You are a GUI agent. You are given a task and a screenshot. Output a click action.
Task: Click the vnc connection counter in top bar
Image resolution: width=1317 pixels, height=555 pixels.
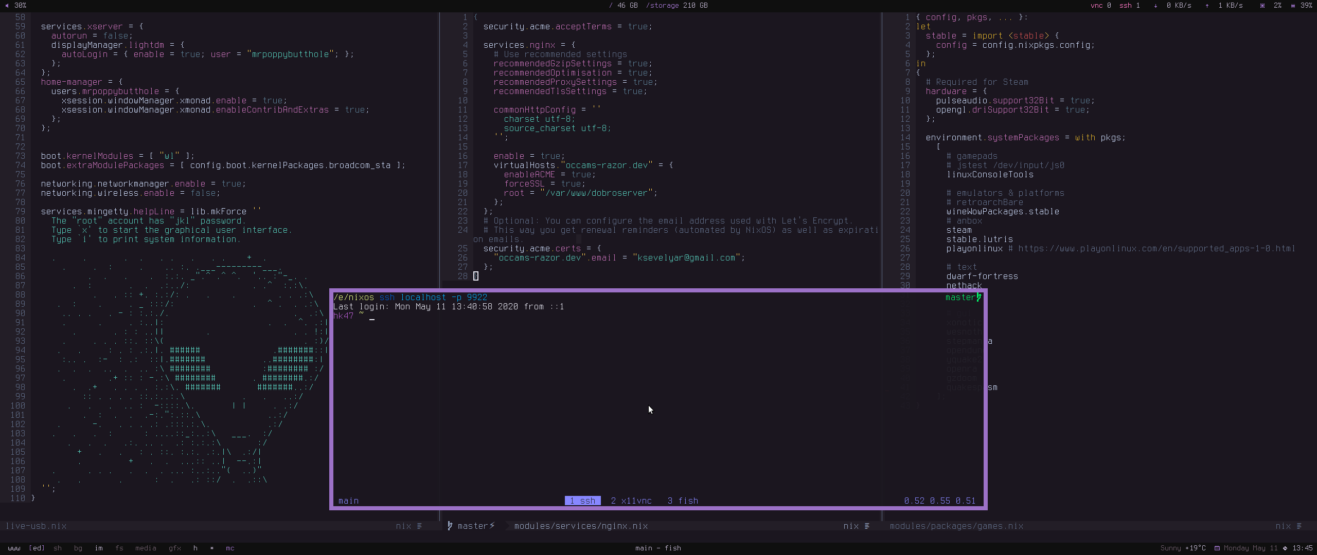[1100, 5]
